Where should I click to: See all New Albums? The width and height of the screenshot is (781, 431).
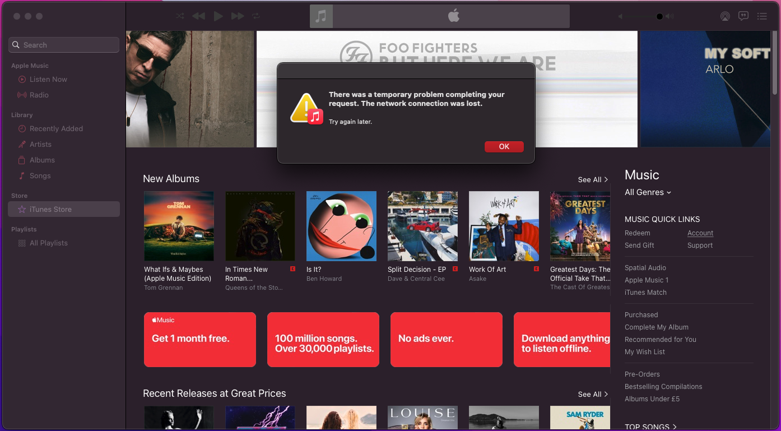click(593, 180)
